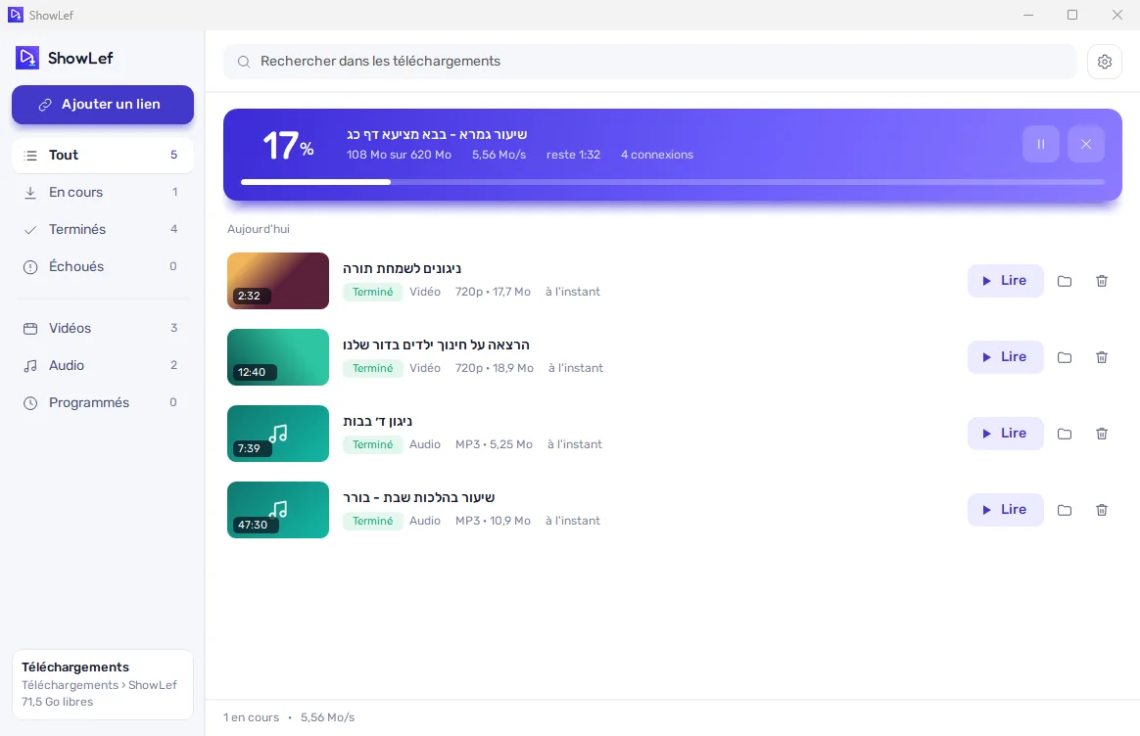1140x736 pixels.
Task: Click the 108 Mo sur 620 Mo text
Action: tap(400, 155)
